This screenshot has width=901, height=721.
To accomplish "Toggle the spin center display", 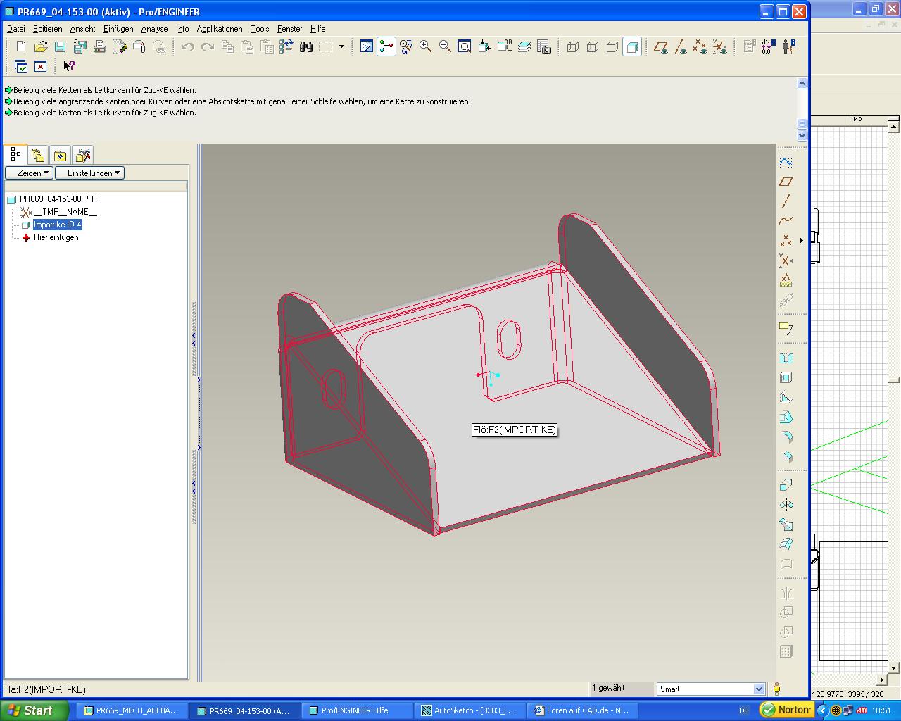I will [x=386, y=46].
